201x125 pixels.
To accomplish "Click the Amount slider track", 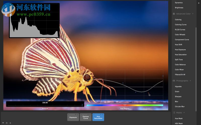I will click(45, 105).
